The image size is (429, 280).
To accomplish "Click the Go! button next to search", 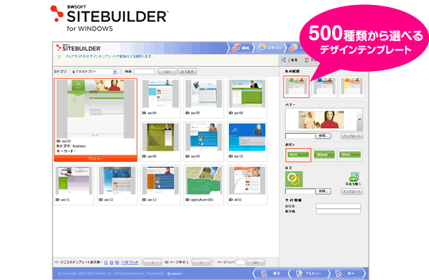I will click(167, 72).
